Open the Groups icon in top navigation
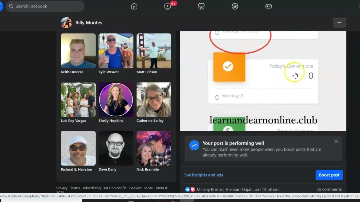 click(x=235, y=6)
